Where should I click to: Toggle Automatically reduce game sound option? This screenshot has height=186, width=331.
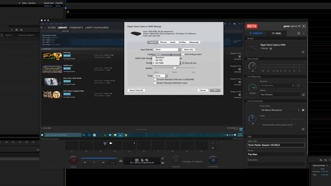point(278,125)
